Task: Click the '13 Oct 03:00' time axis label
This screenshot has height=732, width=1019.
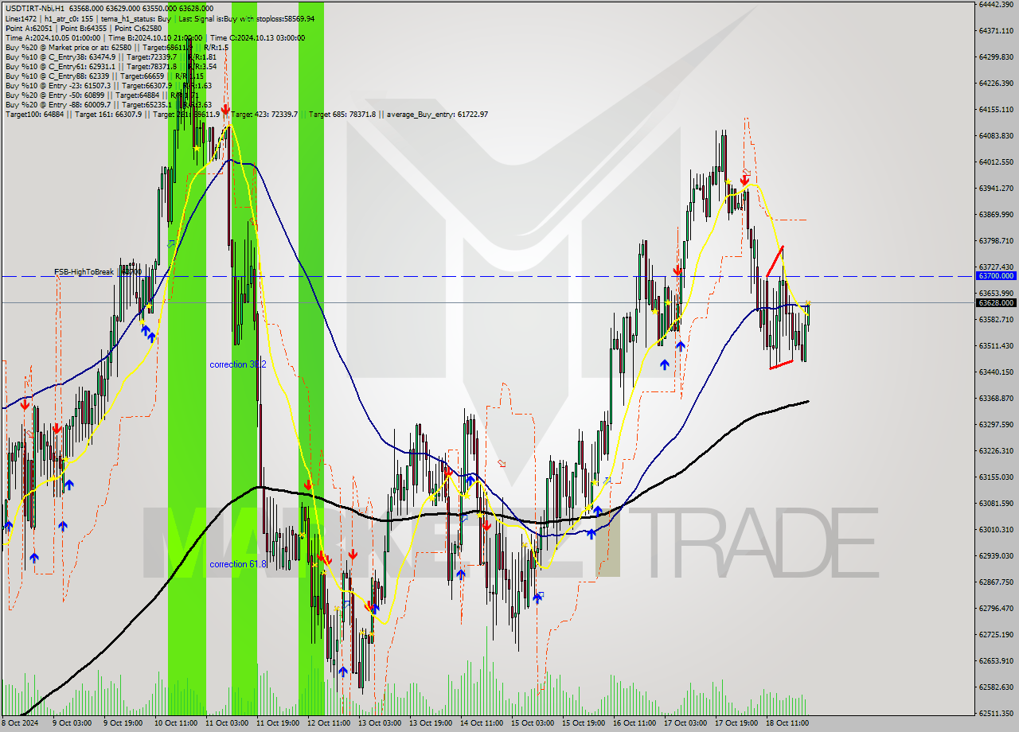Action: (380, 723)
